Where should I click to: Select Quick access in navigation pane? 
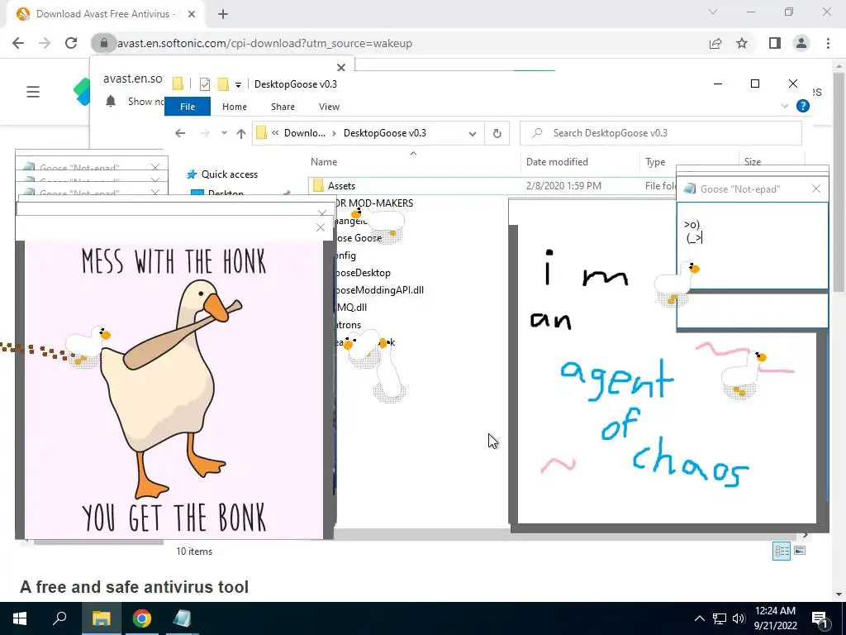tap(230, 174)
